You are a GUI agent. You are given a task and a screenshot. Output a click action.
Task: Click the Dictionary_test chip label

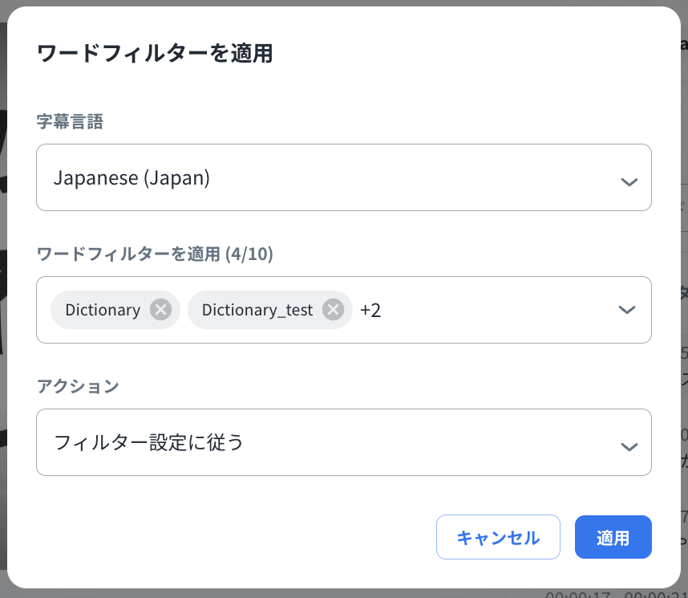click(x=257, y=310)
